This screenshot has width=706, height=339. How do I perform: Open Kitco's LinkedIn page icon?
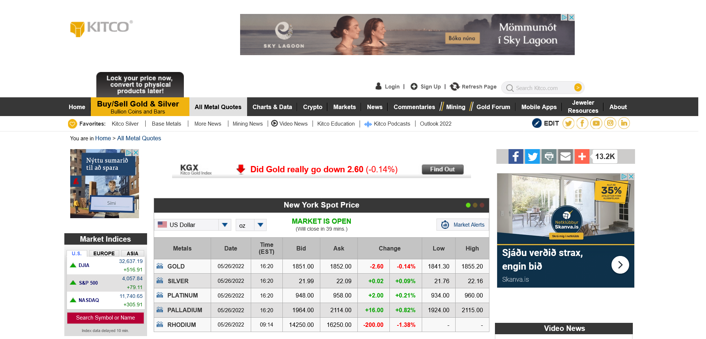[624, 123]
